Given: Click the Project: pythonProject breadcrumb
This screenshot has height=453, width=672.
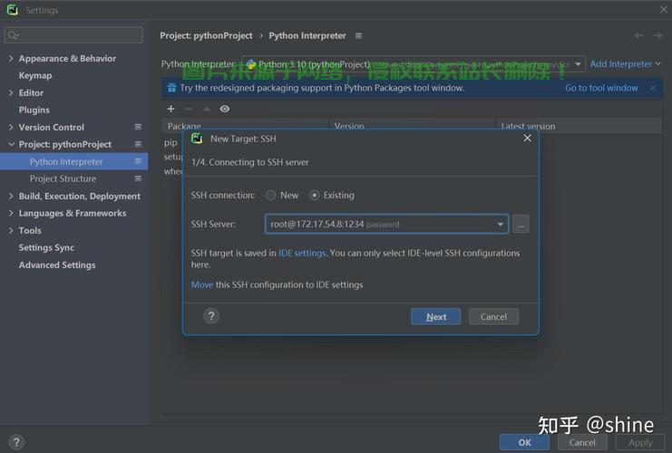Looking at the screenshot, I should 206,35.
